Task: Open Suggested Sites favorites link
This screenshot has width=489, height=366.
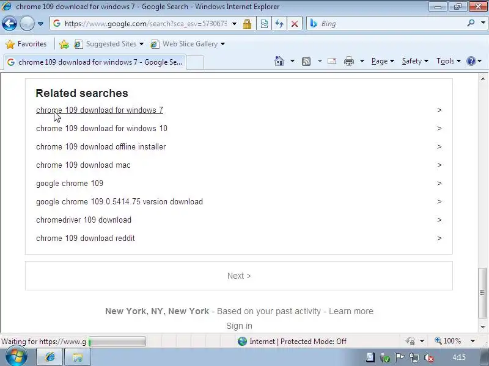Action: tap(109, 44)
